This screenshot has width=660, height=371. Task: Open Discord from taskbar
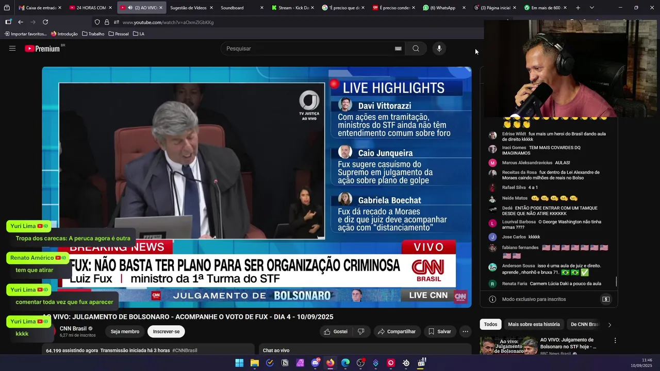point(315,363)
